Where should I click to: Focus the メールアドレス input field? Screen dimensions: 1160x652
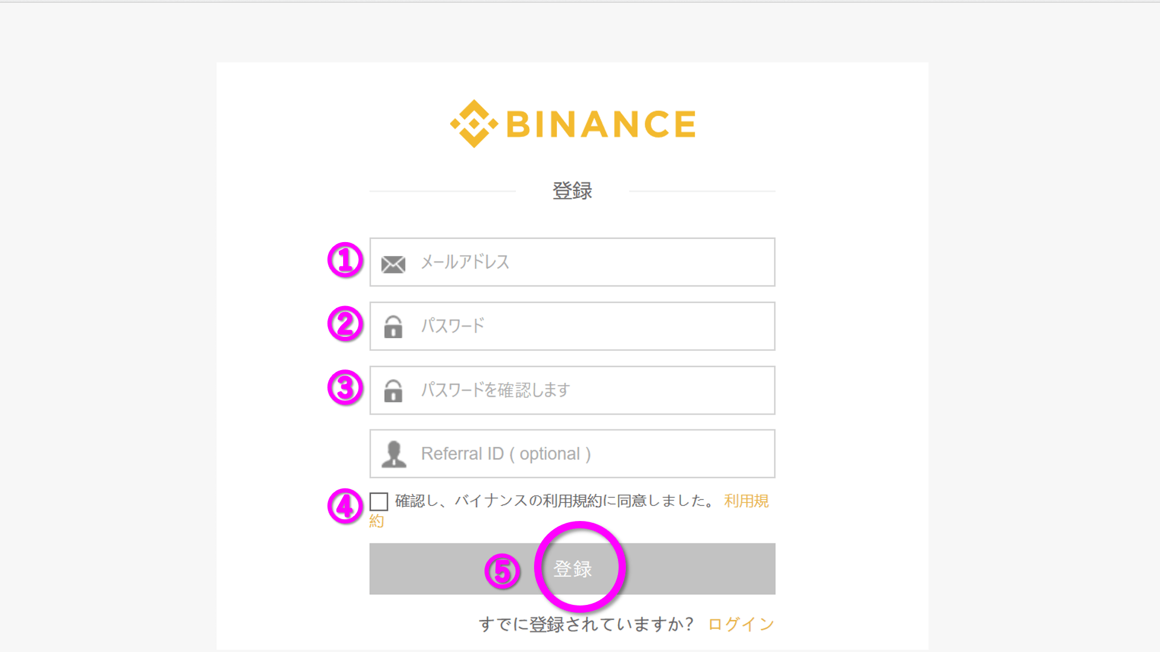click(x=592, y=262)
